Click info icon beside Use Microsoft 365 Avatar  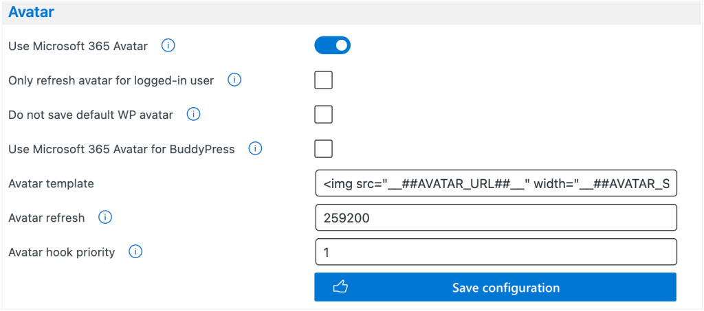168,47
